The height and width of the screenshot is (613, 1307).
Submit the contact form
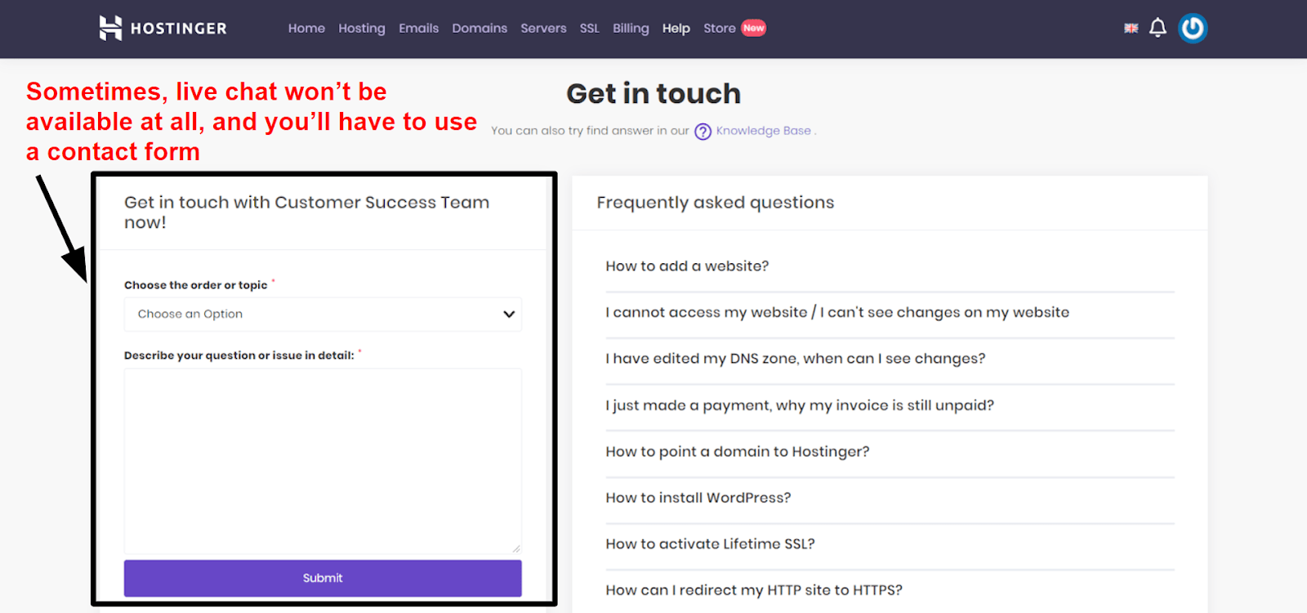[323, 578]
